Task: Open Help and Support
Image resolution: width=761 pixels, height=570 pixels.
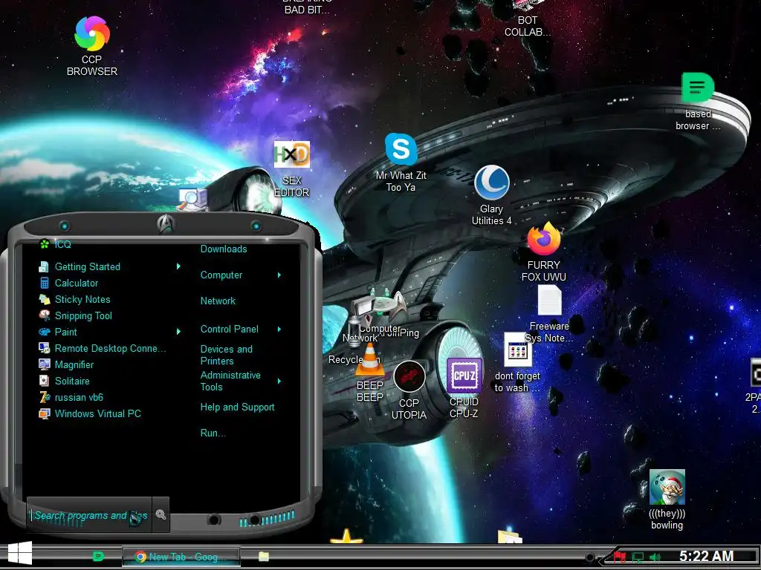Action: [x=238, y=407]
